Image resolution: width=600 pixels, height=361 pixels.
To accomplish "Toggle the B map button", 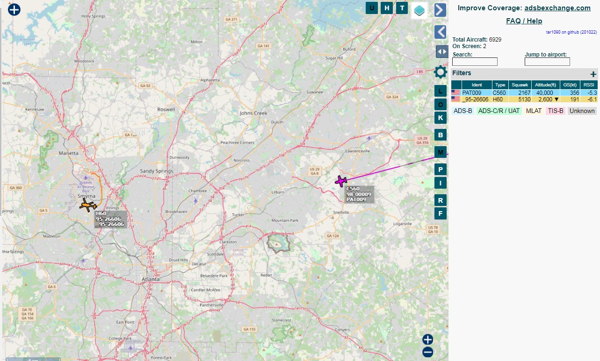I will click(440, 135).
